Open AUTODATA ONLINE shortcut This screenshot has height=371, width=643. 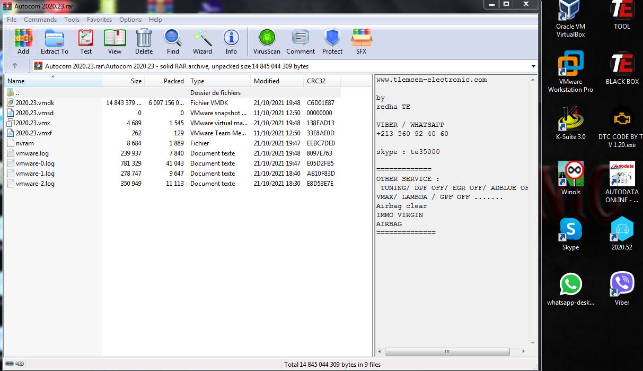tap(622, 182)
